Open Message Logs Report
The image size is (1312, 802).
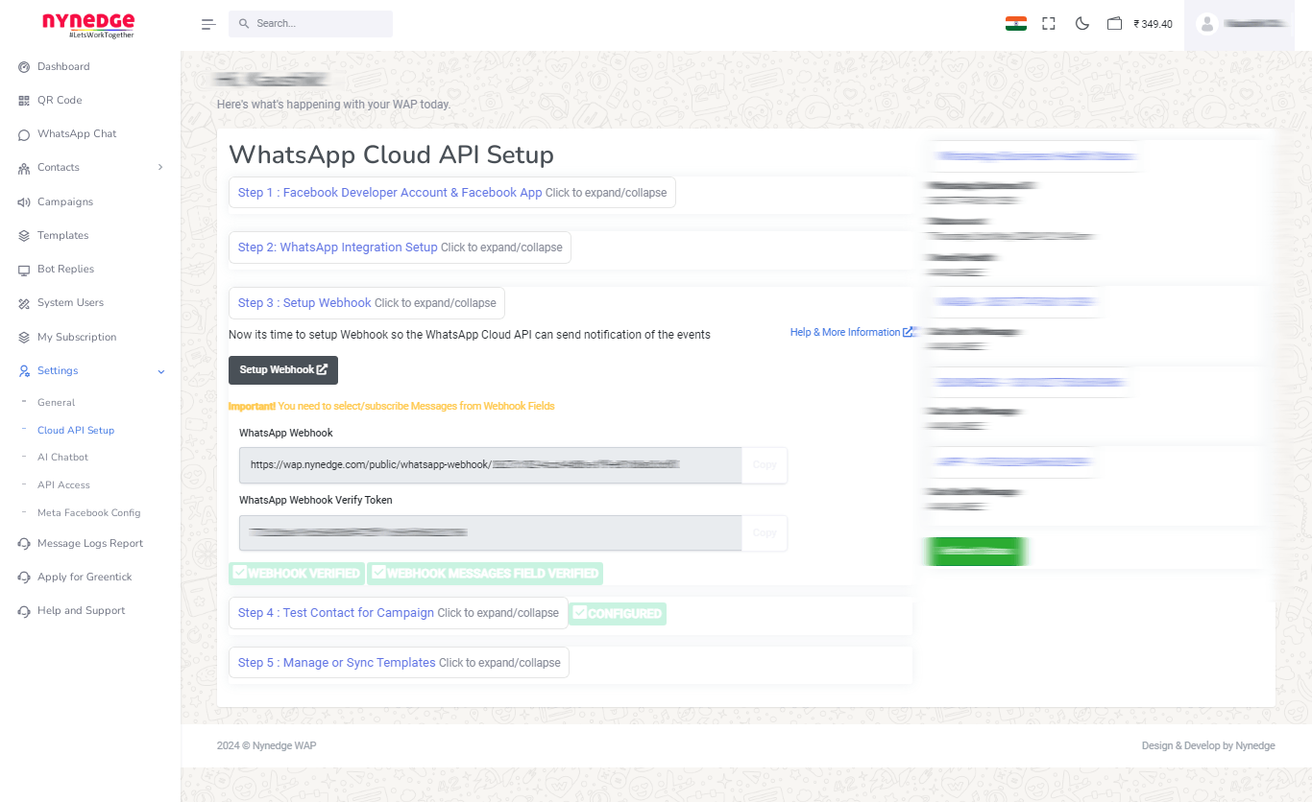pos(90,544)
